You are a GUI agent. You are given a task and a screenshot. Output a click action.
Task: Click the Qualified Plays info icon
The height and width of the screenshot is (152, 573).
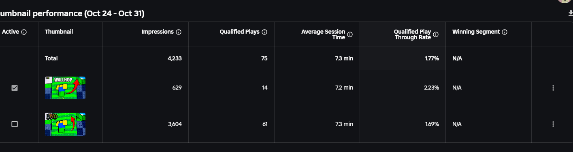(264, 32)
